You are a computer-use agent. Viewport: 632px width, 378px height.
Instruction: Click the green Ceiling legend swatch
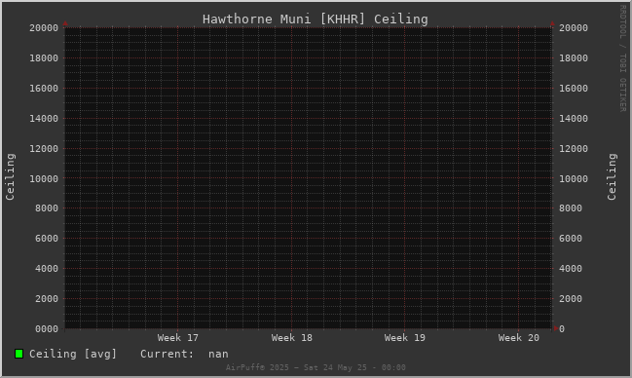point(19,354)
